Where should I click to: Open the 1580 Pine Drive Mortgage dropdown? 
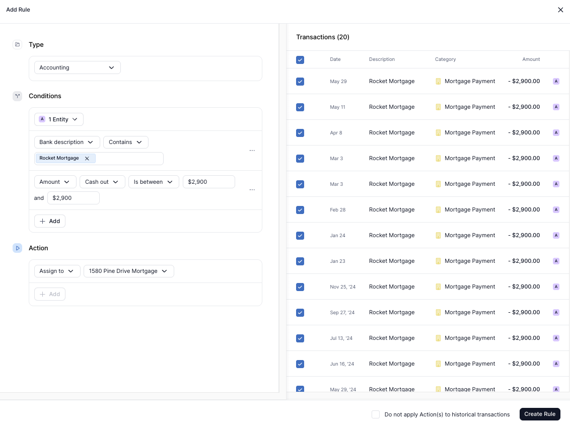point(128,271)
